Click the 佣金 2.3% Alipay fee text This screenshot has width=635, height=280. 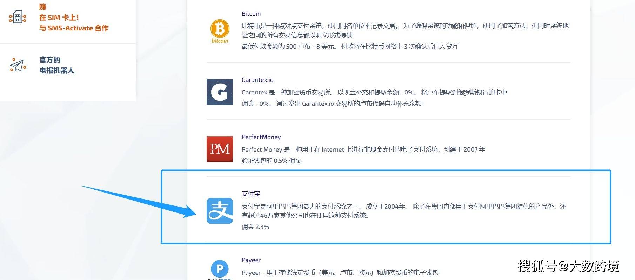tap(255, 227)
